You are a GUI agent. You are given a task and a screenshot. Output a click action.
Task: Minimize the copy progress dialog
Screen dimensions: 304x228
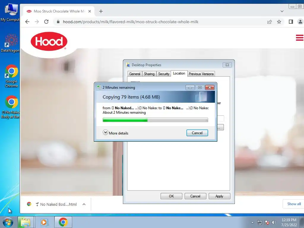(190, 88)
